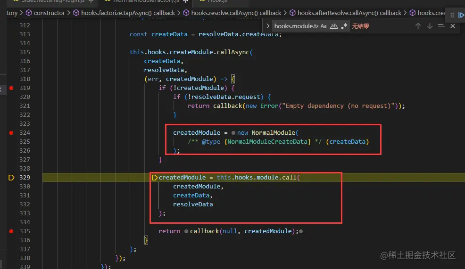Click line number 336

point(25,240)
